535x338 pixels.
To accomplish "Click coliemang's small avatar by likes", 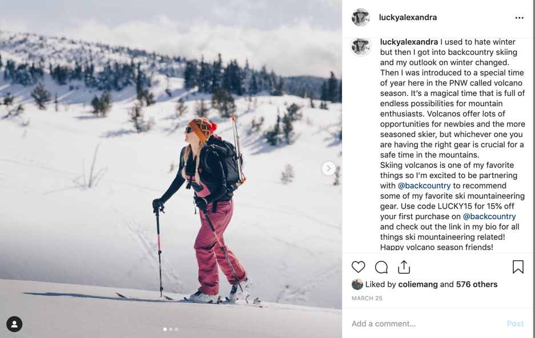I will tap(357, 284).
